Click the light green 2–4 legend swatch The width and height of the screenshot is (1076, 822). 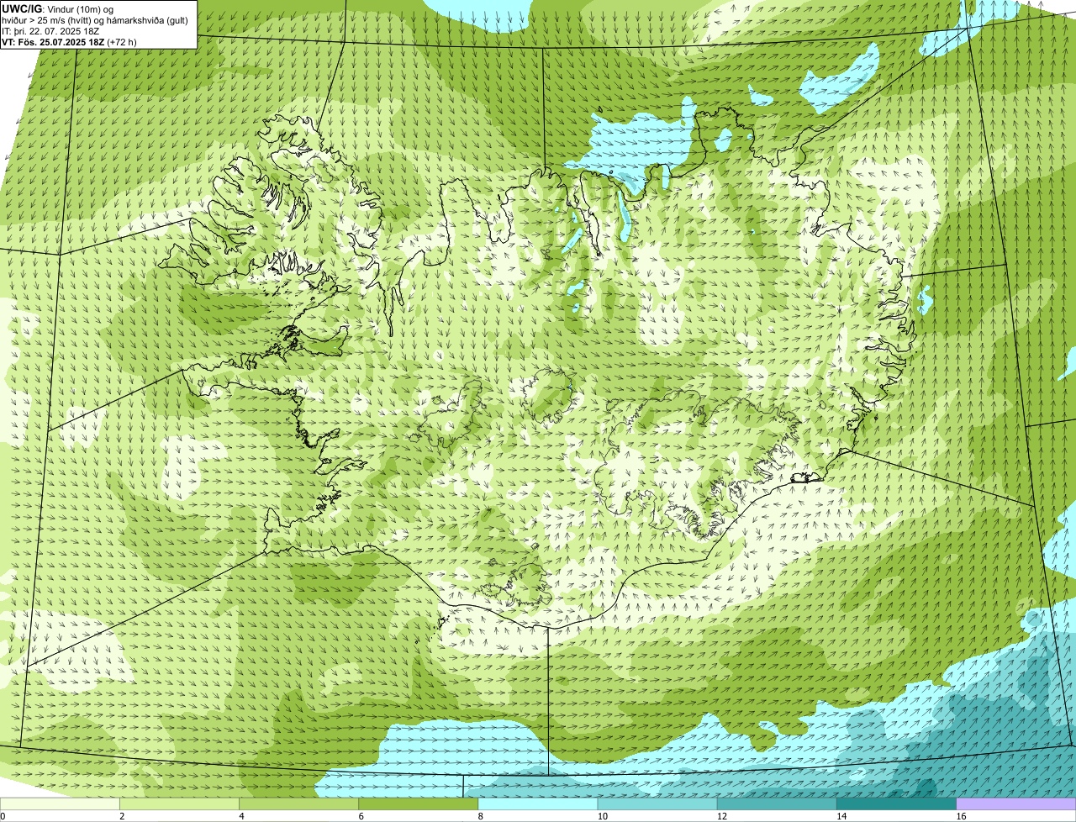(179, 804)
